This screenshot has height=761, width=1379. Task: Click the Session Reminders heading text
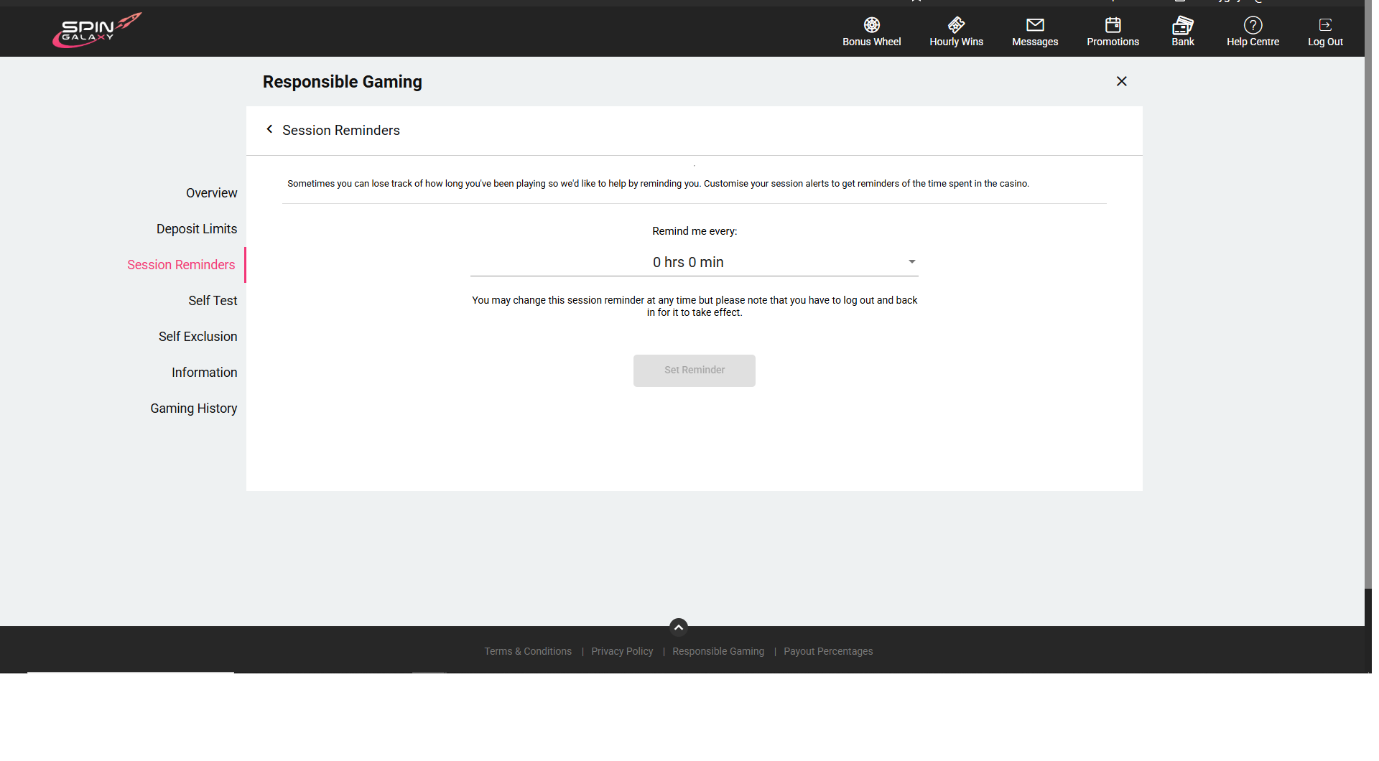coord(341,130)
